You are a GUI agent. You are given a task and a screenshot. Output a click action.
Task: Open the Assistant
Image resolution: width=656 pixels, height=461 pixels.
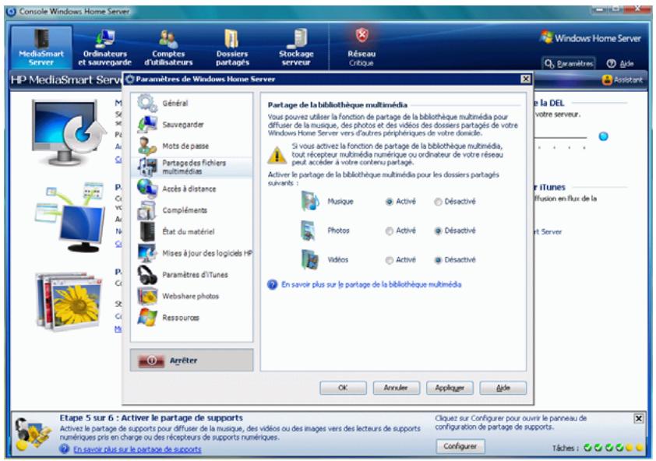tap(622, 79)
